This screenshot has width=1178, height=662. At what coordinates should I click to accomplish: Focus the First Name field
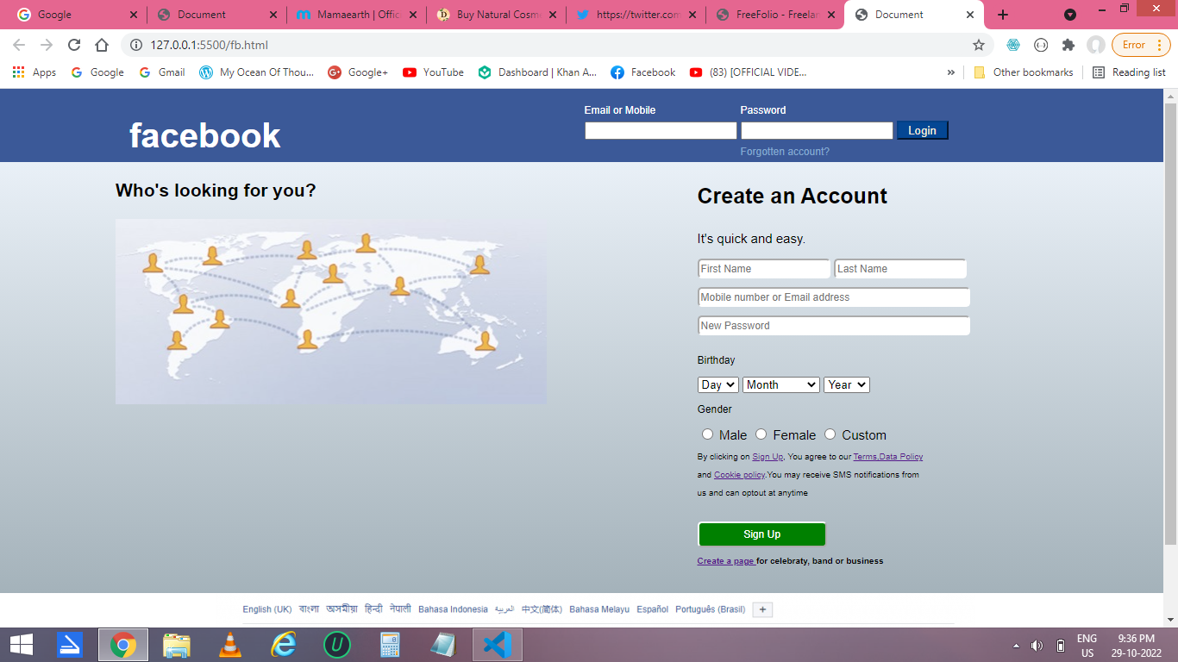pyautogui.click(x=764, y=269)
